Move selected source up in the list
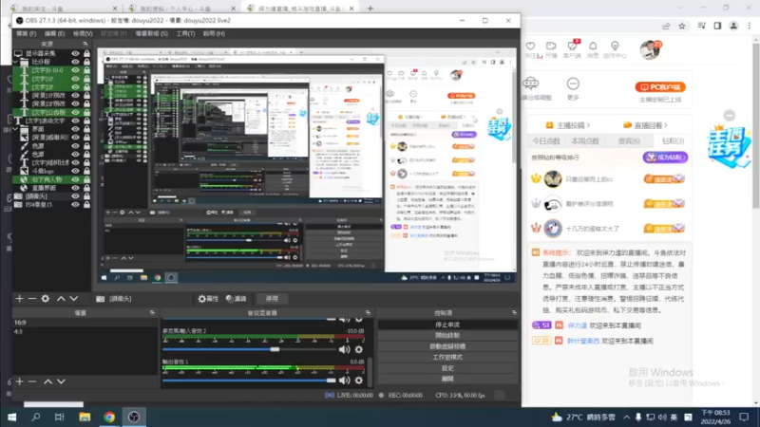Viewport: 760px width, 427px height. point(61,299)
